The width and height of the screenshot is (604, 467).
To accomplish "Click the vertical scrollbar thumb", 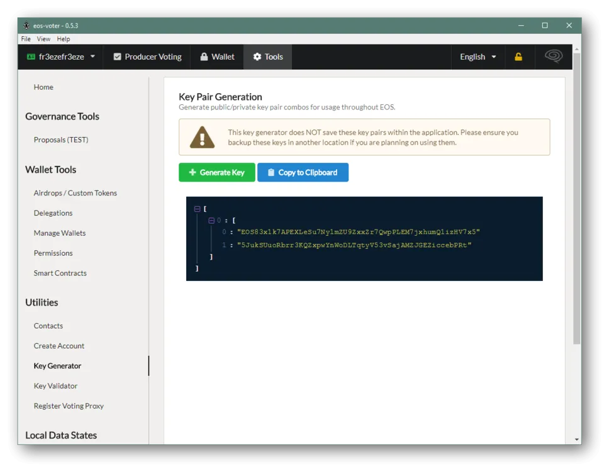I will point(577,198).
